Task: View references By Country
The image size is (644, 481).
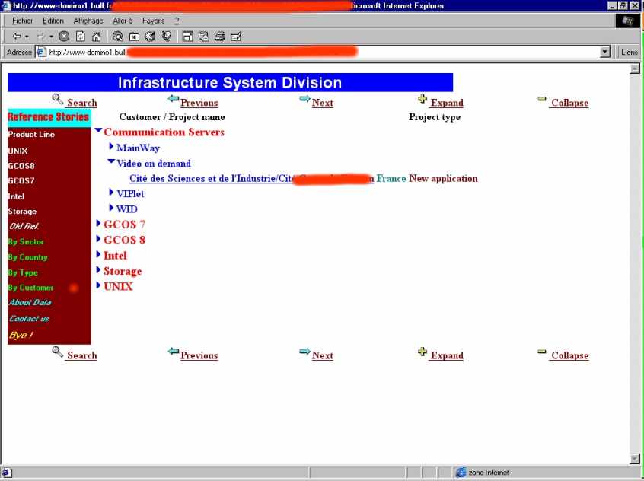Action: coord(27,257)
